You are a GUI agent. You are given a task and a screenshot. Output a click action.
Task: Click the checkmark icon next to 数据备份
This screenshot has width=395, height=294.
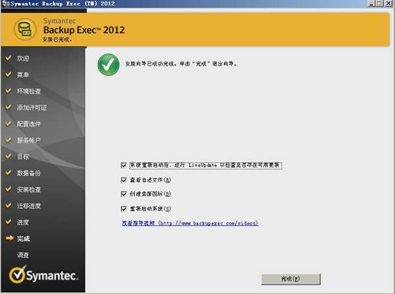pyautogui.click(x=9, y=173)
